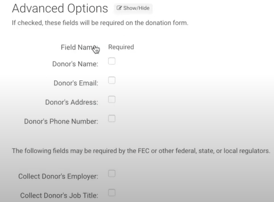Image resolution: width=274 pixels, height=202 pixels.
Task: Enable the Donor's Email required checkbox
Action: pyautogui.click(x=112, y=80)
